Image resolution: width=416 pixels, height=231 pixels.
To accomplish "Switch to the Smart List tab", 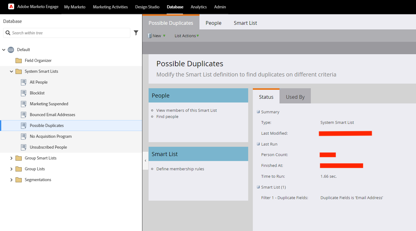I will pyautogui.click(x=245, y=23).
